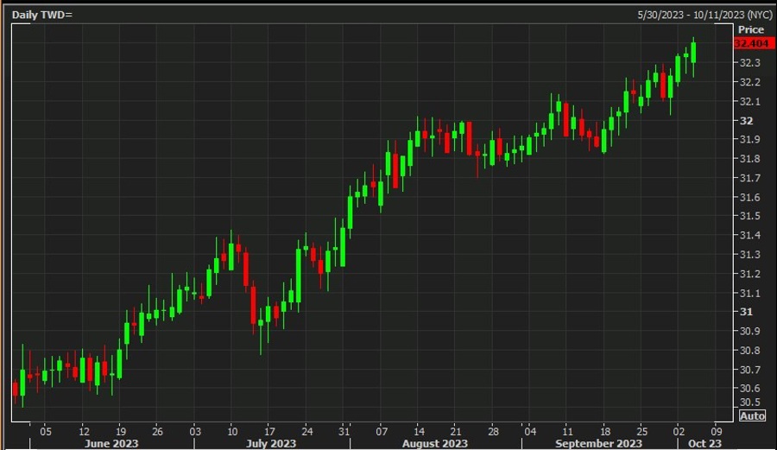Click the 04 date tick in September
This screenshot has width=777, height=450.
click(x=530, y=432)
